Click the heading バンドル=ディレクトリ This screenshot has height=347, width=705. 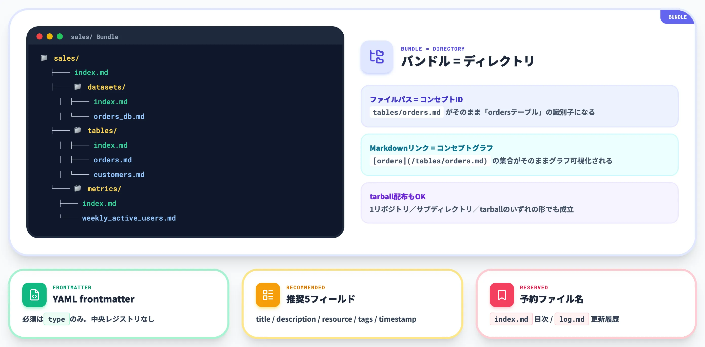[467, 61]
